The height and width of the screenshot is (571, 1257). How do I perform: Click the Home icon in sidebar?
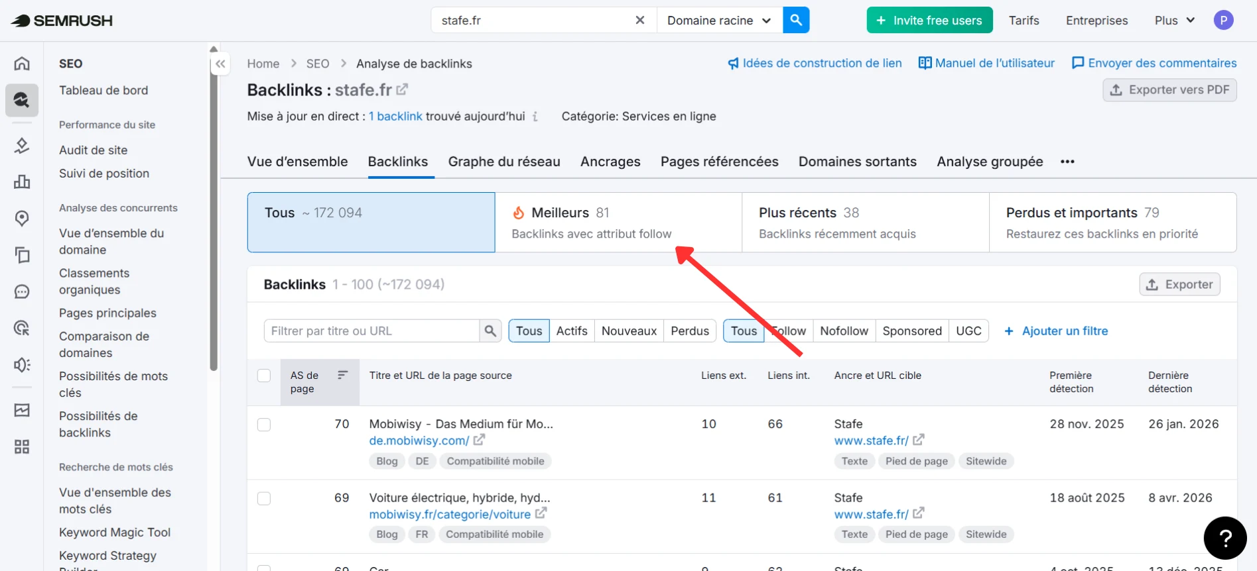point(22,64)
